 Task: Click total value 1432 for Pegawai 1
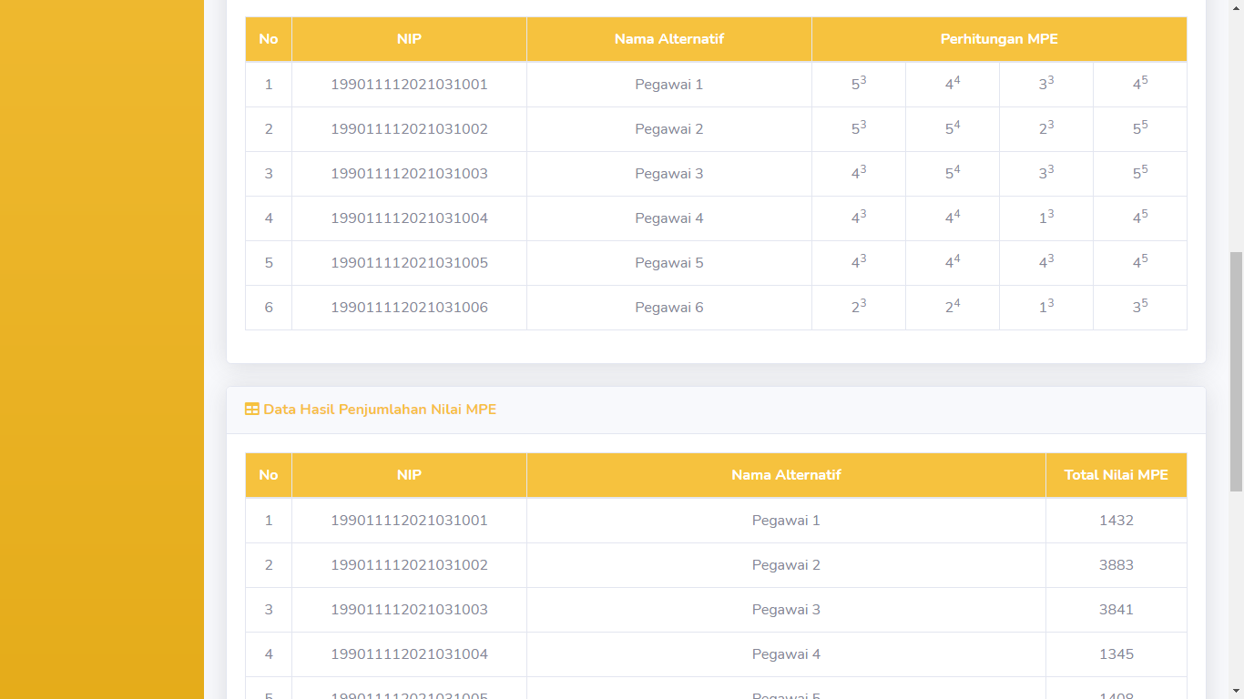[x=1116, y=521]
